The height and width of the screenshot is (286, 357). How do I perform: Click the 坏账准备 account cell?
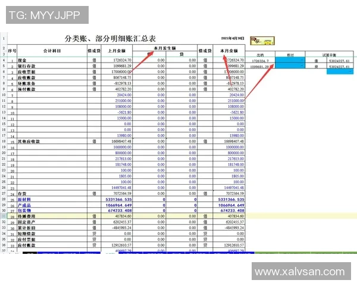click(52, 83)
